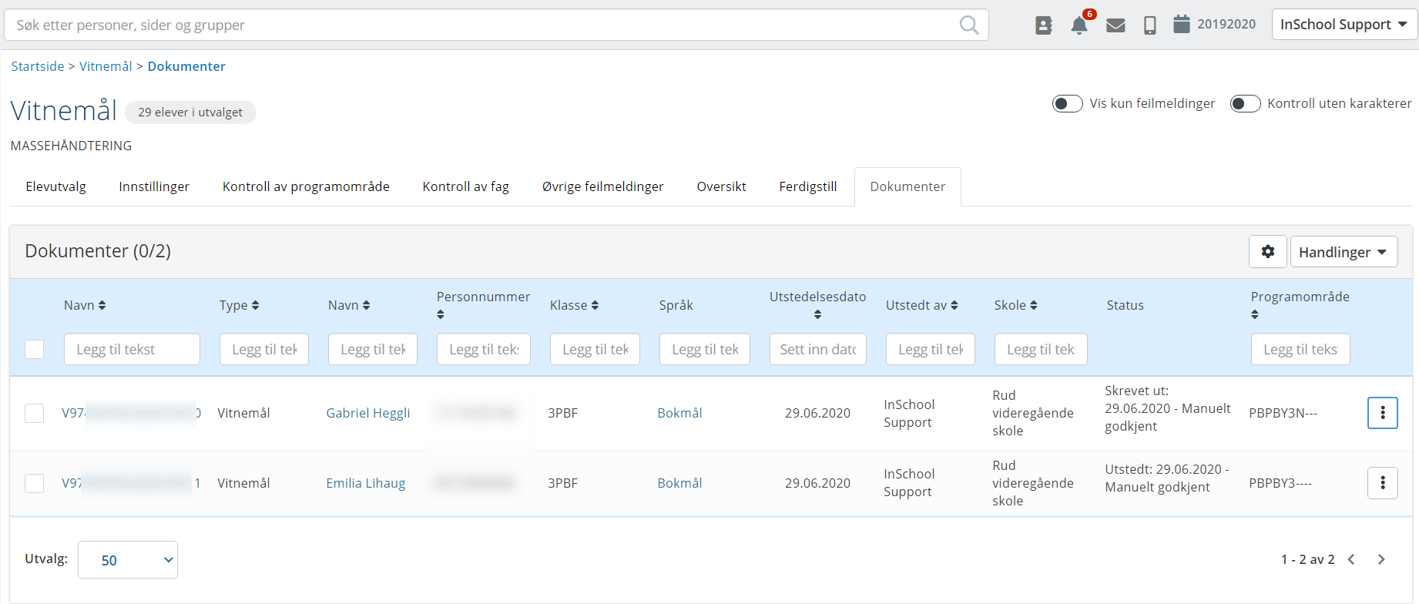This screenshot has width=1419, height=604.
Task: Click the Type filter field
Action: coord(264,349)
